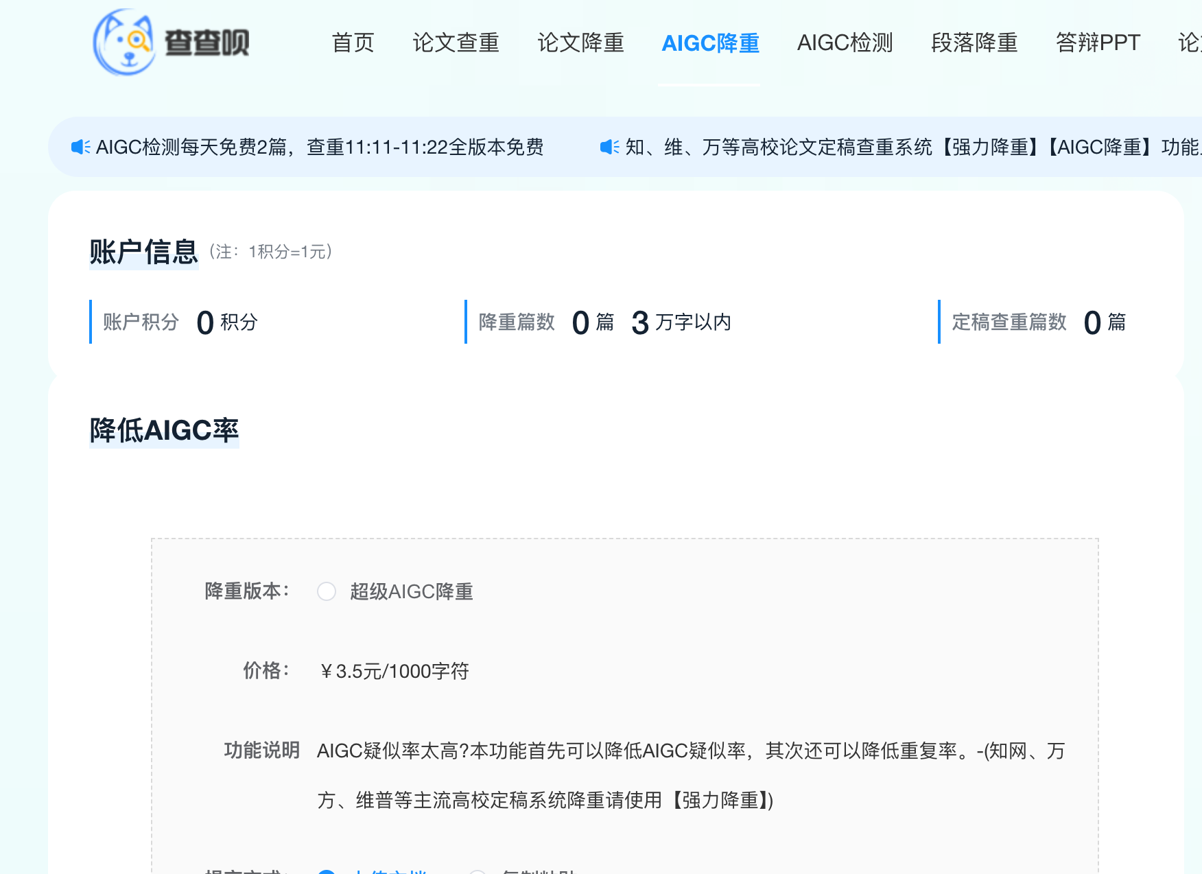Select the 超级AIGC降重 radio button

pyautogui.click(x=327, y=591)
